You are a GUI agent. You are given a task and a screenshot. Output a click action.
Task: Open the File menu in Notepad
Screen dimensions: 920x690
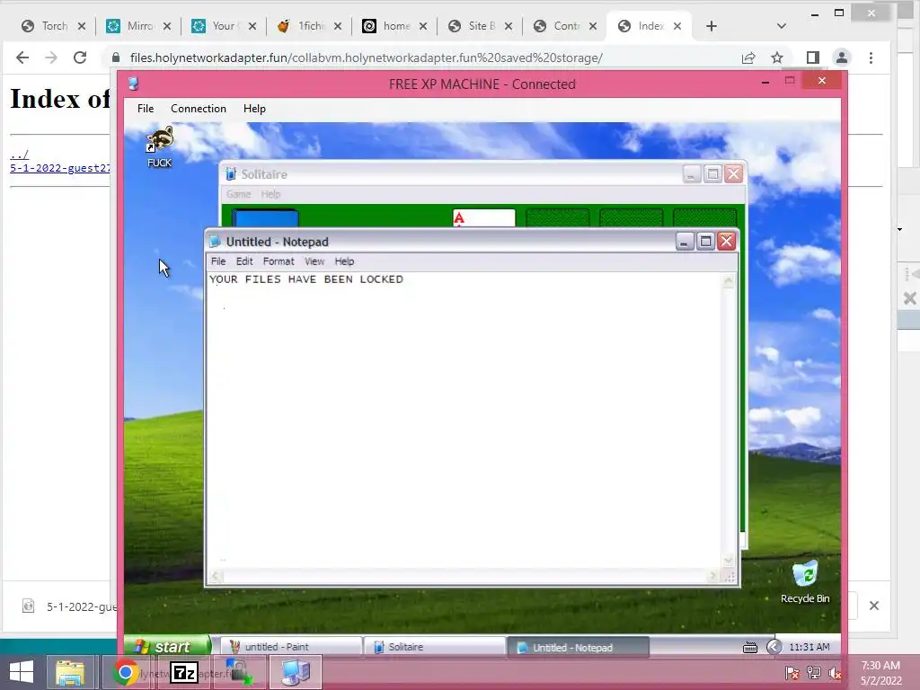pyautogui.click(x=218, y=261)
